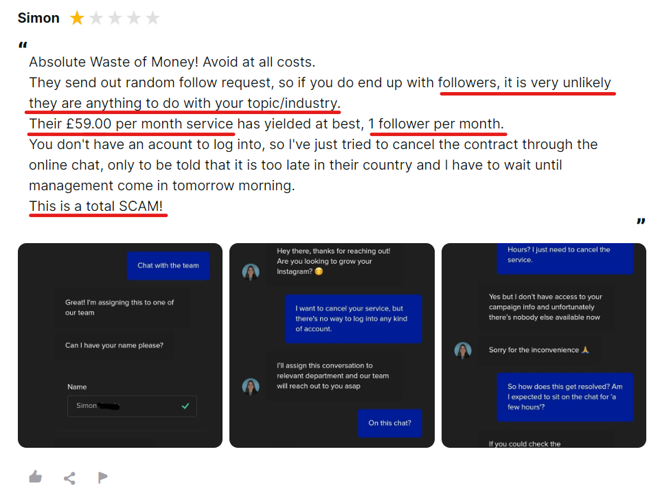Click the 'On this chat?' blue bubble

coord(389,423)
